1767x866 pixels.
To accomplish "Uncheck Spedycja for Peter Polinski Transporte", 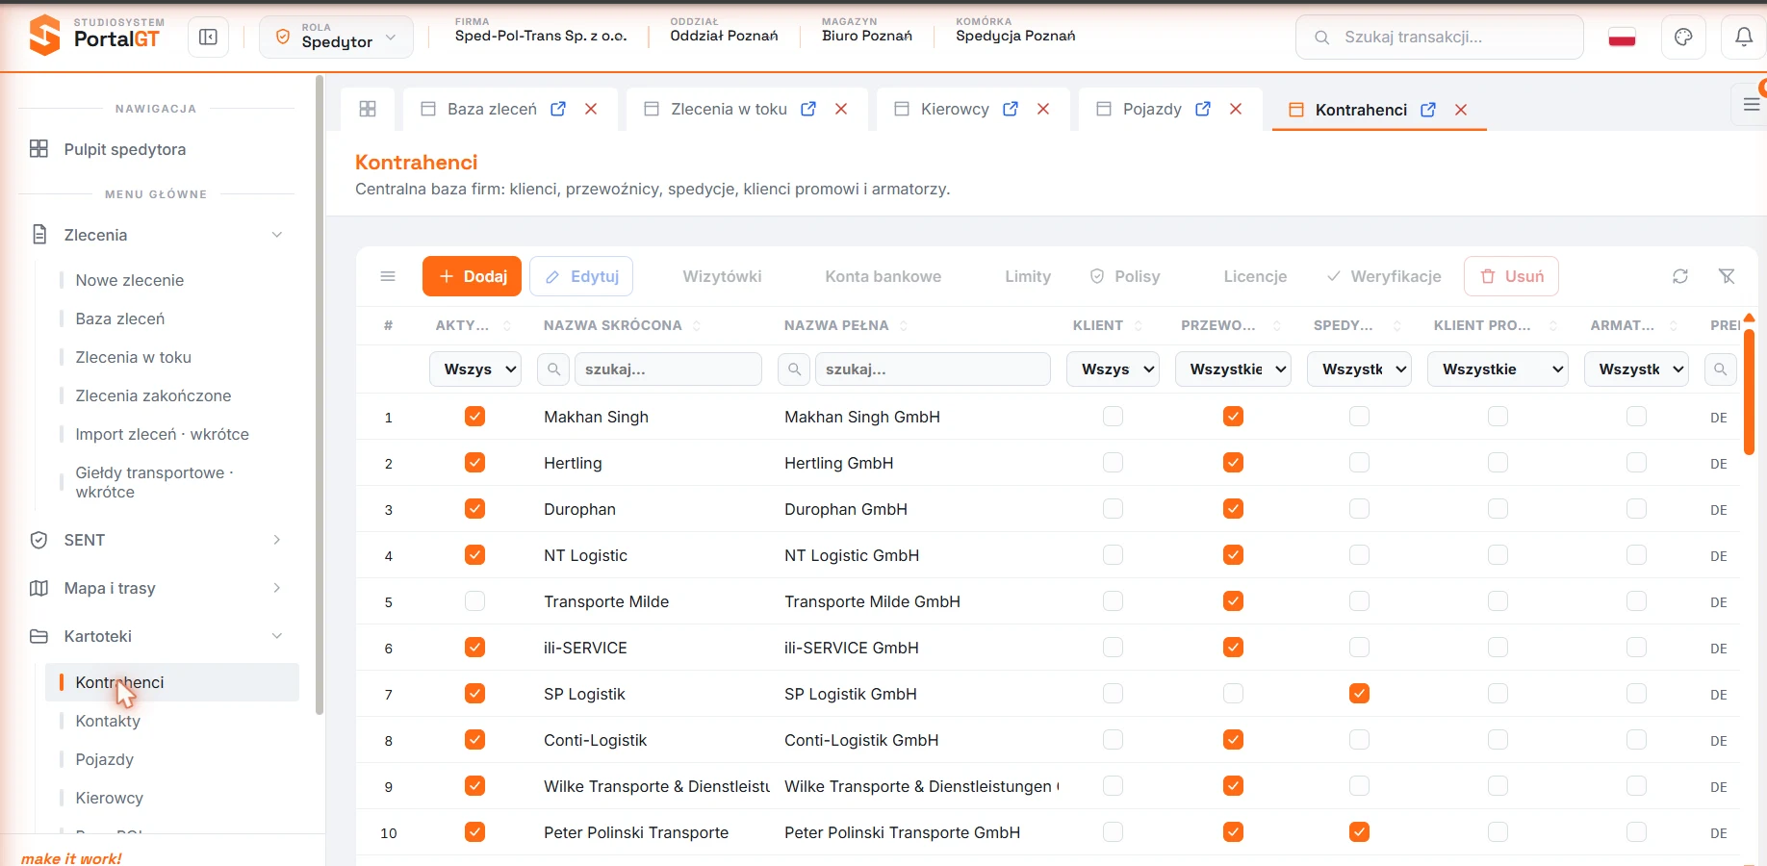I will point(1359,832).
